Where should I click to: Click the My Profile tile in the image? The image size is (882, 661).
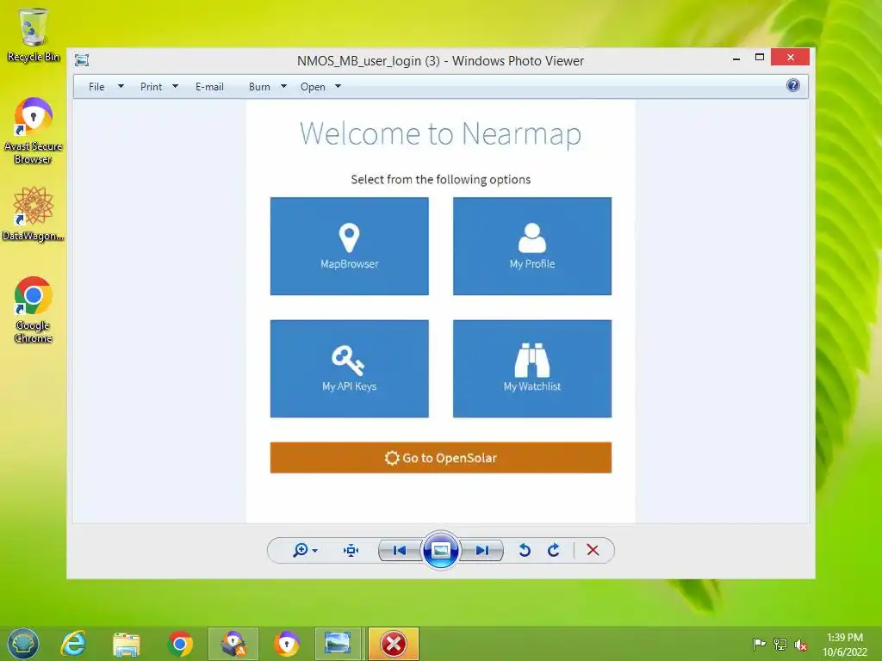tap(532, 245)
